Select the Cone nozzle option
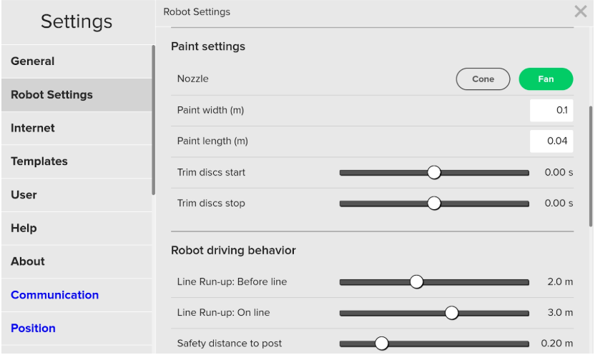 coord(483,79)
